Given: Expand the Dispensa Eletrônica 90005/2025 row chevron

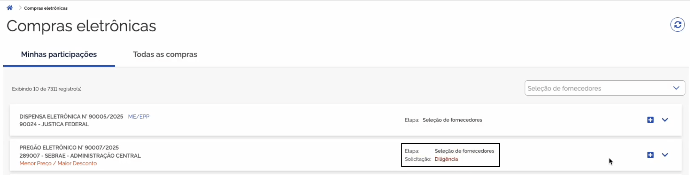Looking at the screenshot, I should 665,120.
